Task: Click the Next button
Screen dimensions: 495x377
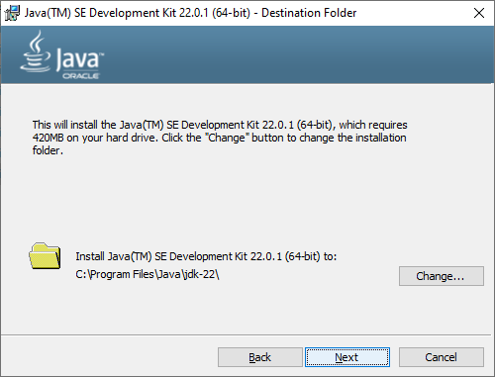Action: point(347,357)
